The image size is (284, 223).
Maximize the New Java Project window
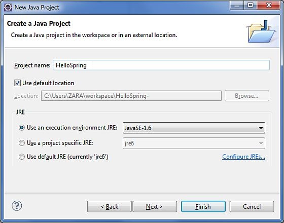point(251,6)
